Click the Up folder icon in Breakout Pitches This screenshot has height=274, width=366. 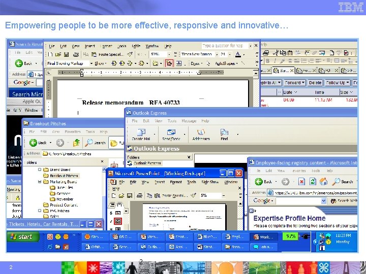coord(76,143)
